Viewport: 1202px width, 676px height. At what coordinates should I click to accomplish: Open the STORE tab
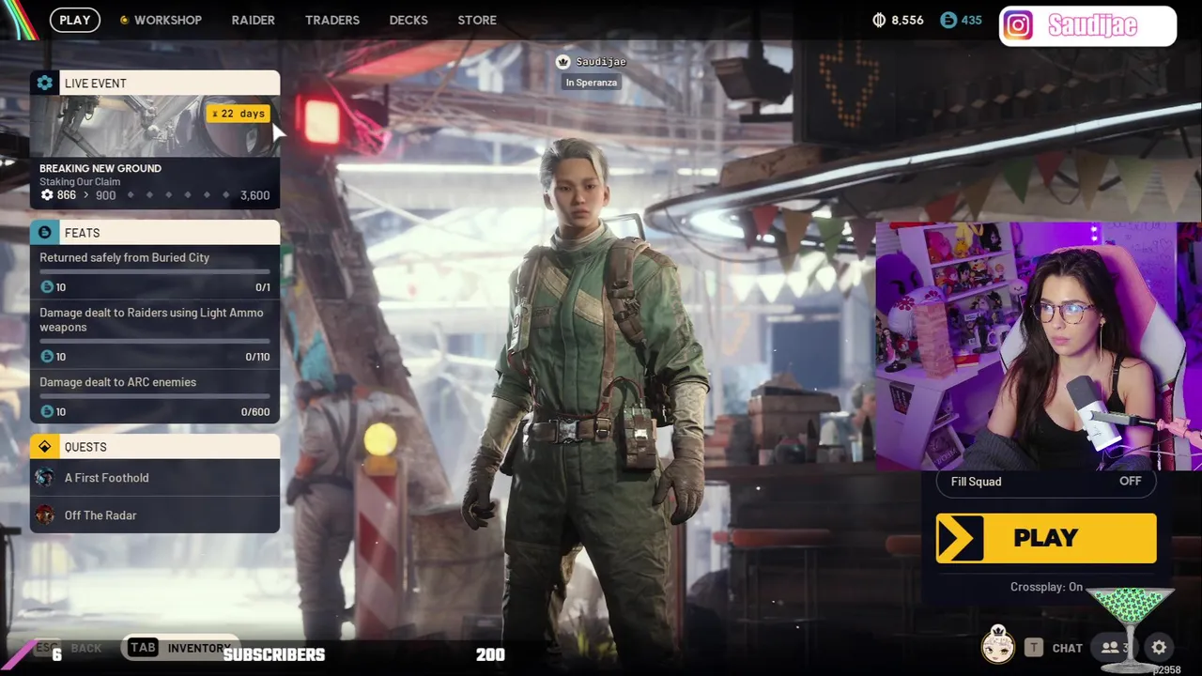tap(477, 20)
